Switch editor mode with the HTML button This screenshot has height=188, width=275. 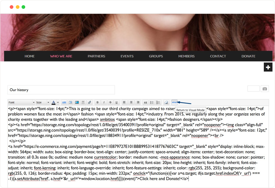point(174,102)
